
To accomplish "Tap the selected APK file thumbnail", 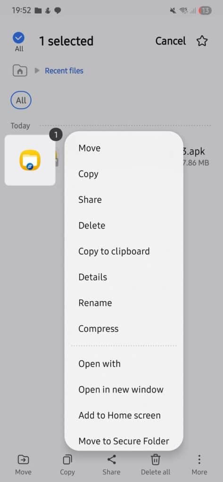I will (x=30, y=160).
